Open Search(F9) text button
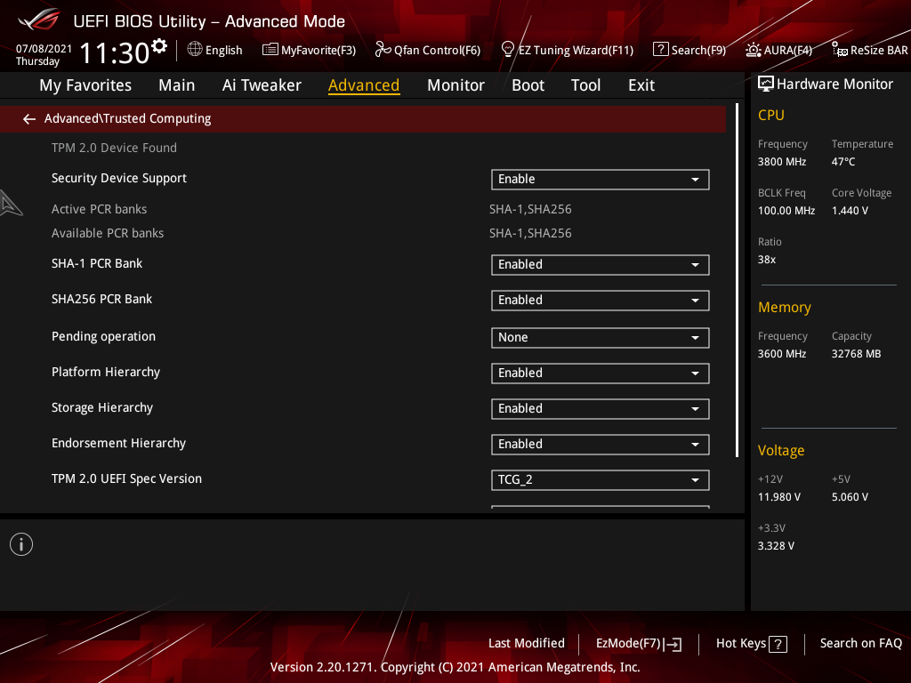911x683 pixels. (698, 50)
